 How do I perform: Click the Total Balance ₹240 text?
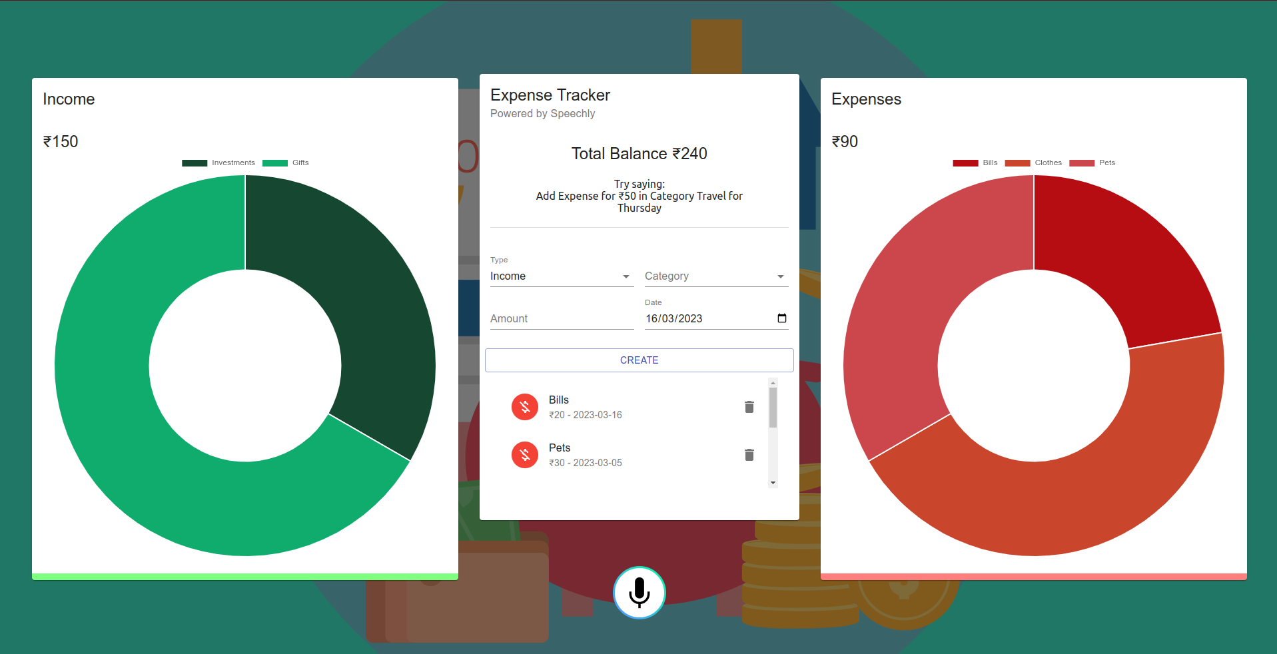(639, 154)
